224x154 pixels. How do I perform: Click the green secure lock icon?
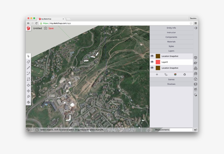(41, 23)
